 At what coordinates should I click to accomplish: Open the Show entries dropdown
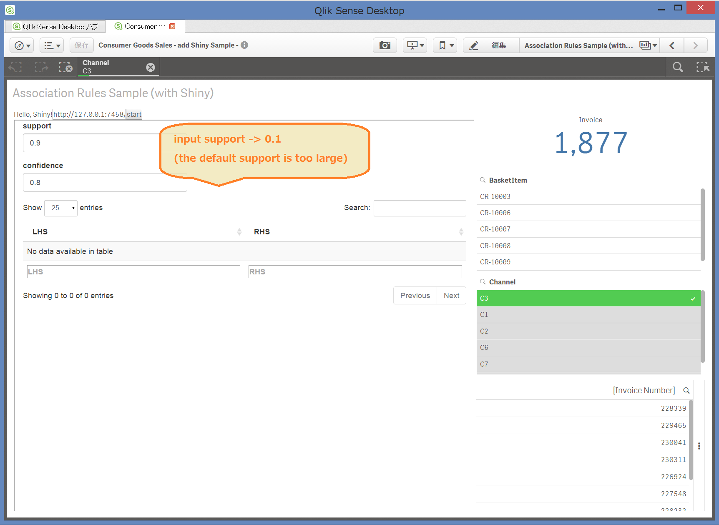tap(61, 208)
